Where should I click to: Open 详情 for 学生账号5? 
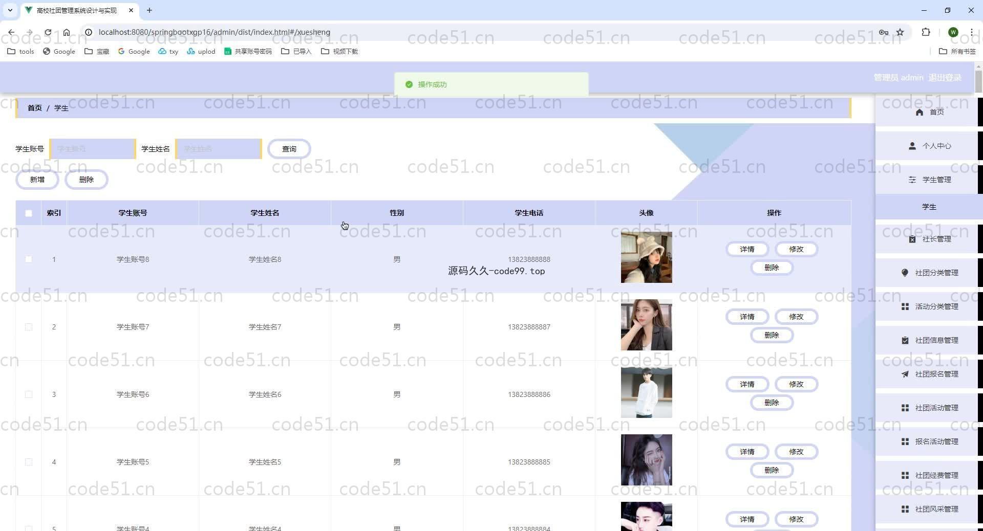(747, 452)
